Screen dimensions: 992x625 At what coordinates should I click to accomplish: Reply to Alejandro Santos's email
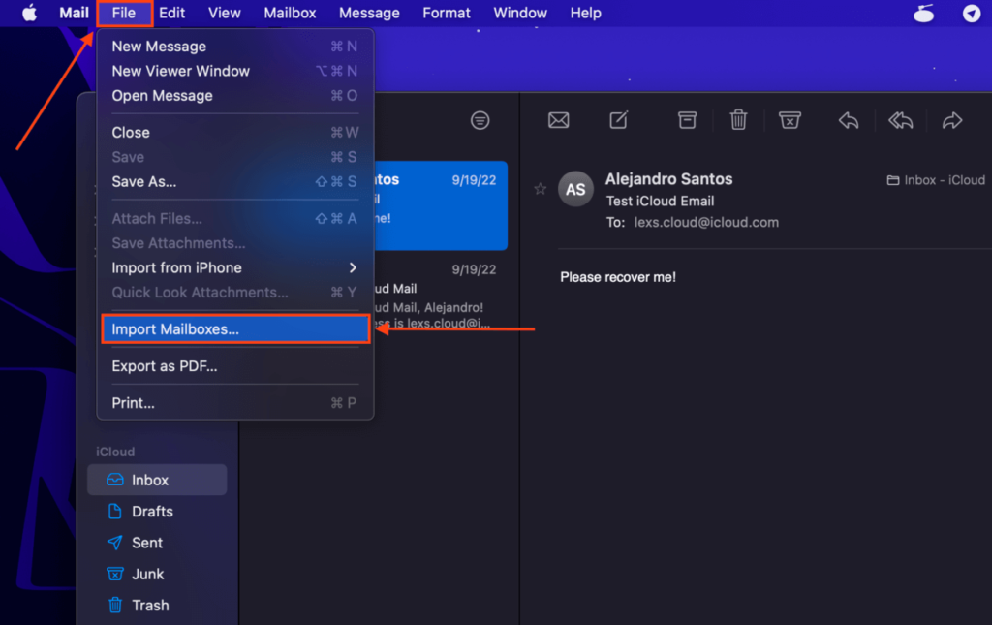(x=849, y=120)
